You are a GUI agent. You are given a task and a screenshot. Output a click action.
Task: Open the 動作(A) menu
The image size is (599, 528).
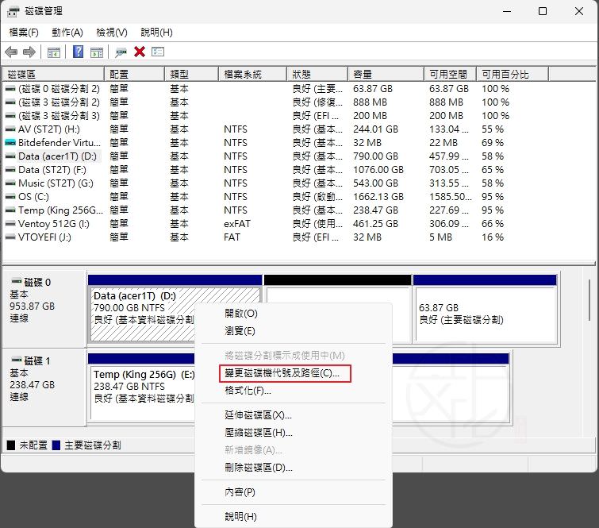tap(67, 33)
